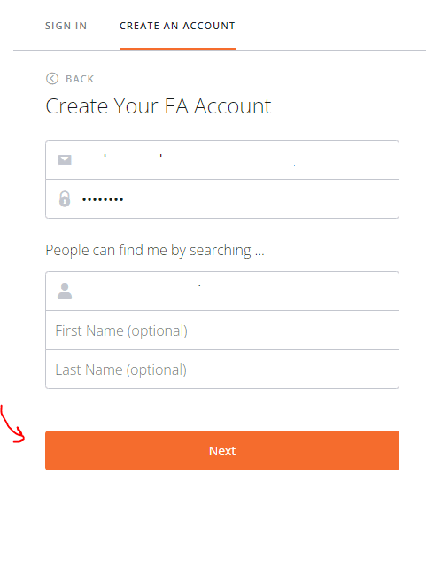Select the CREATE AN ACCOUNT tab
Image resolution: width=426 pixels, height=567 pixels.
[177, 26]
